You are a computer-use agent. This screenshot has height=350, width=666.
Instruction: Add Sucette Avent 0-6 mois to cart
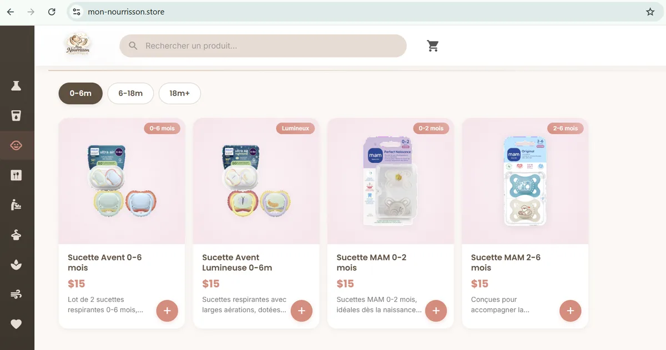(x=167, y=311)
